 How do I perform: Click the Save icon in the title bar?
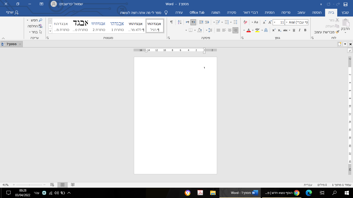pos(345,4)
